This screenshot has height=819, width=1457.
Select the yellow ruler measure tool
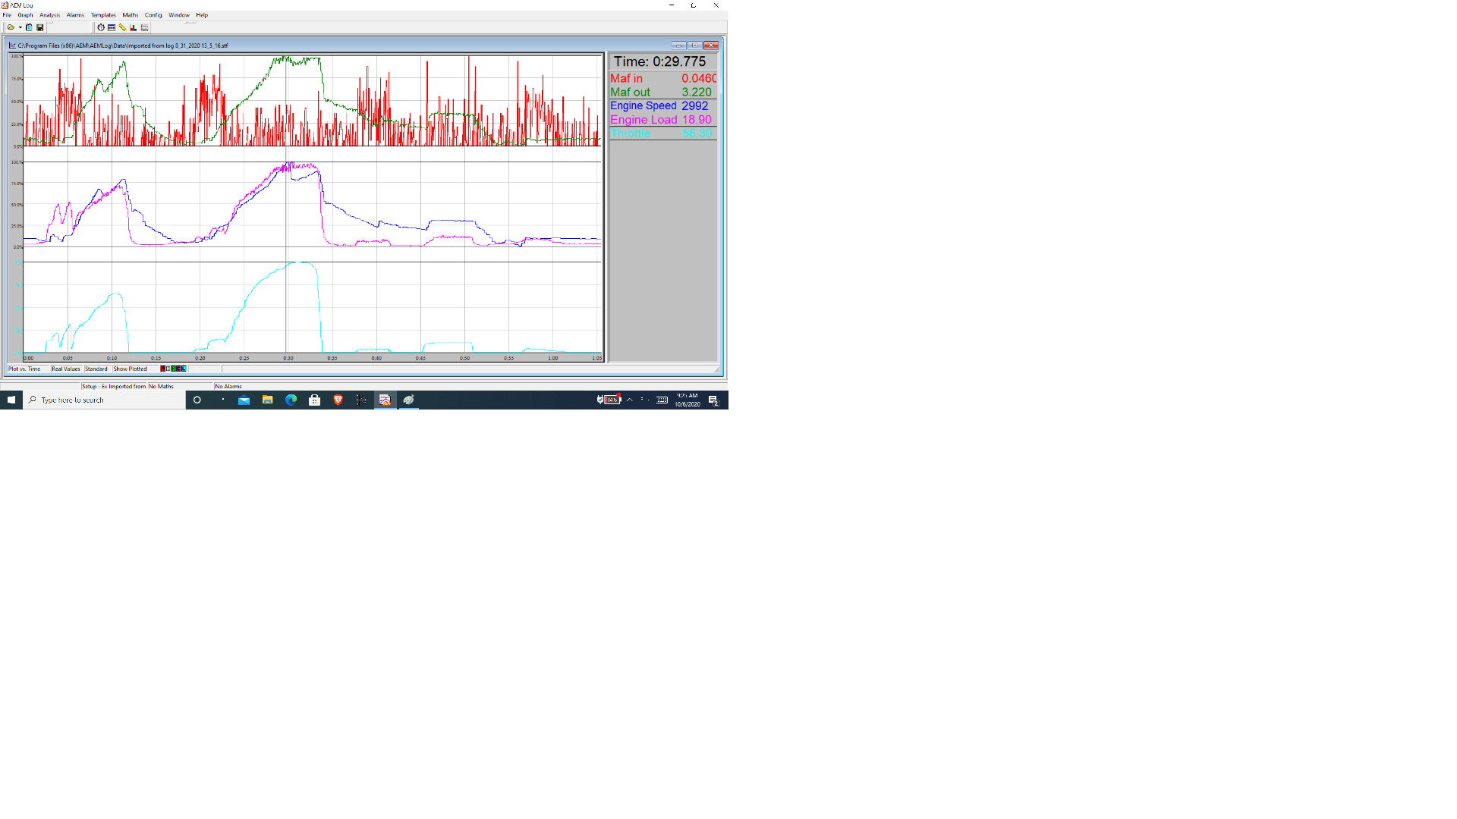tap(122, 27)
